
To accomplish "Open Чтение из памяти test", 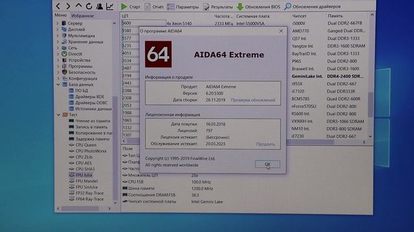I will click(x=93, y=121).
